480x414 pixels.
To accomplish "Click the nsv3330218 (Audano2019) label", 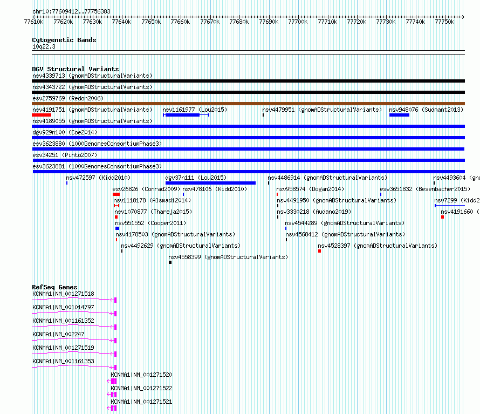I will 314,212.
